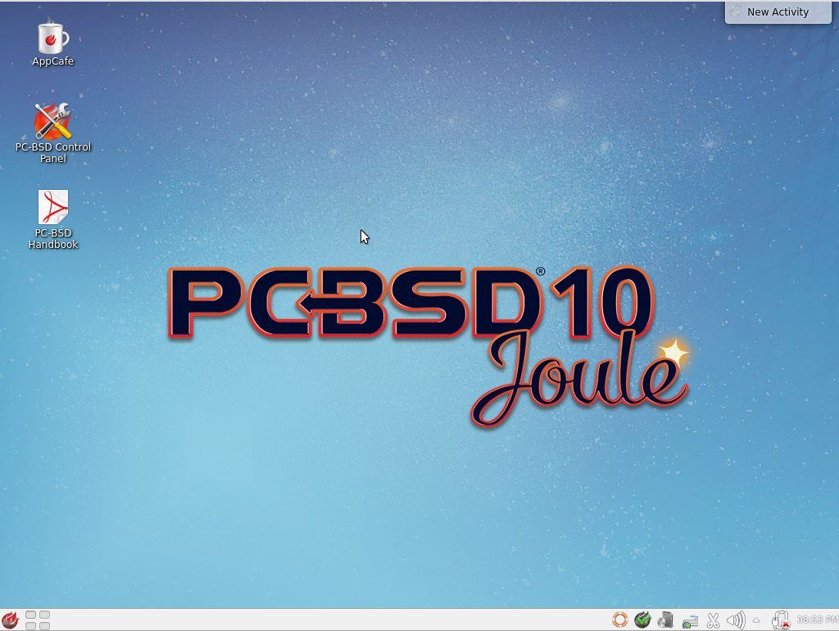Click the volume speaker icon
839x631 pixels.
click(736, 620)
